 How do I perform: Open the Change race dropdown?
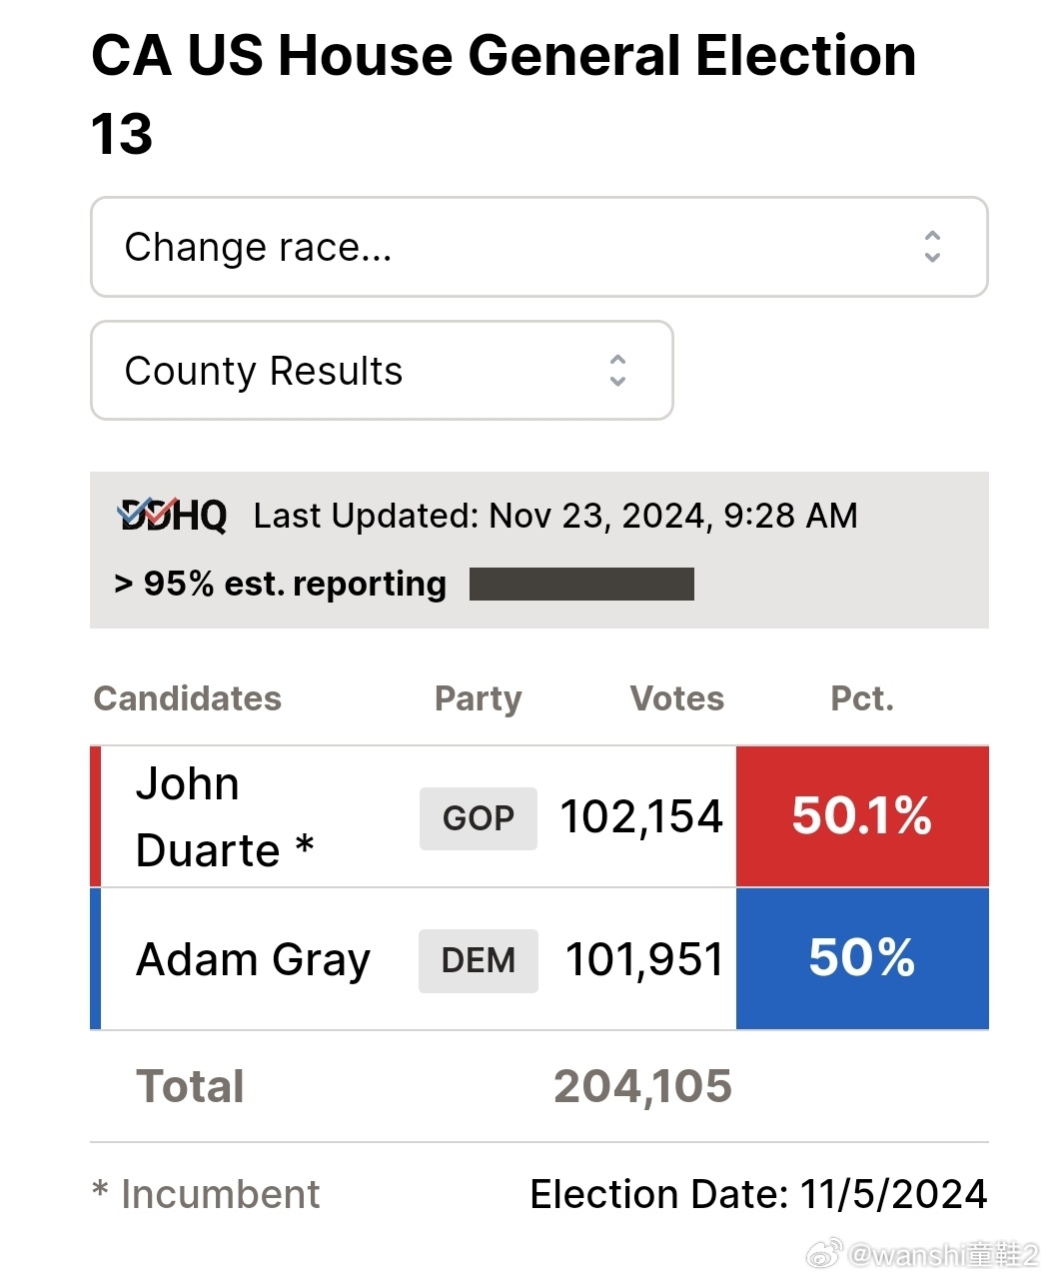pos(538,247)
